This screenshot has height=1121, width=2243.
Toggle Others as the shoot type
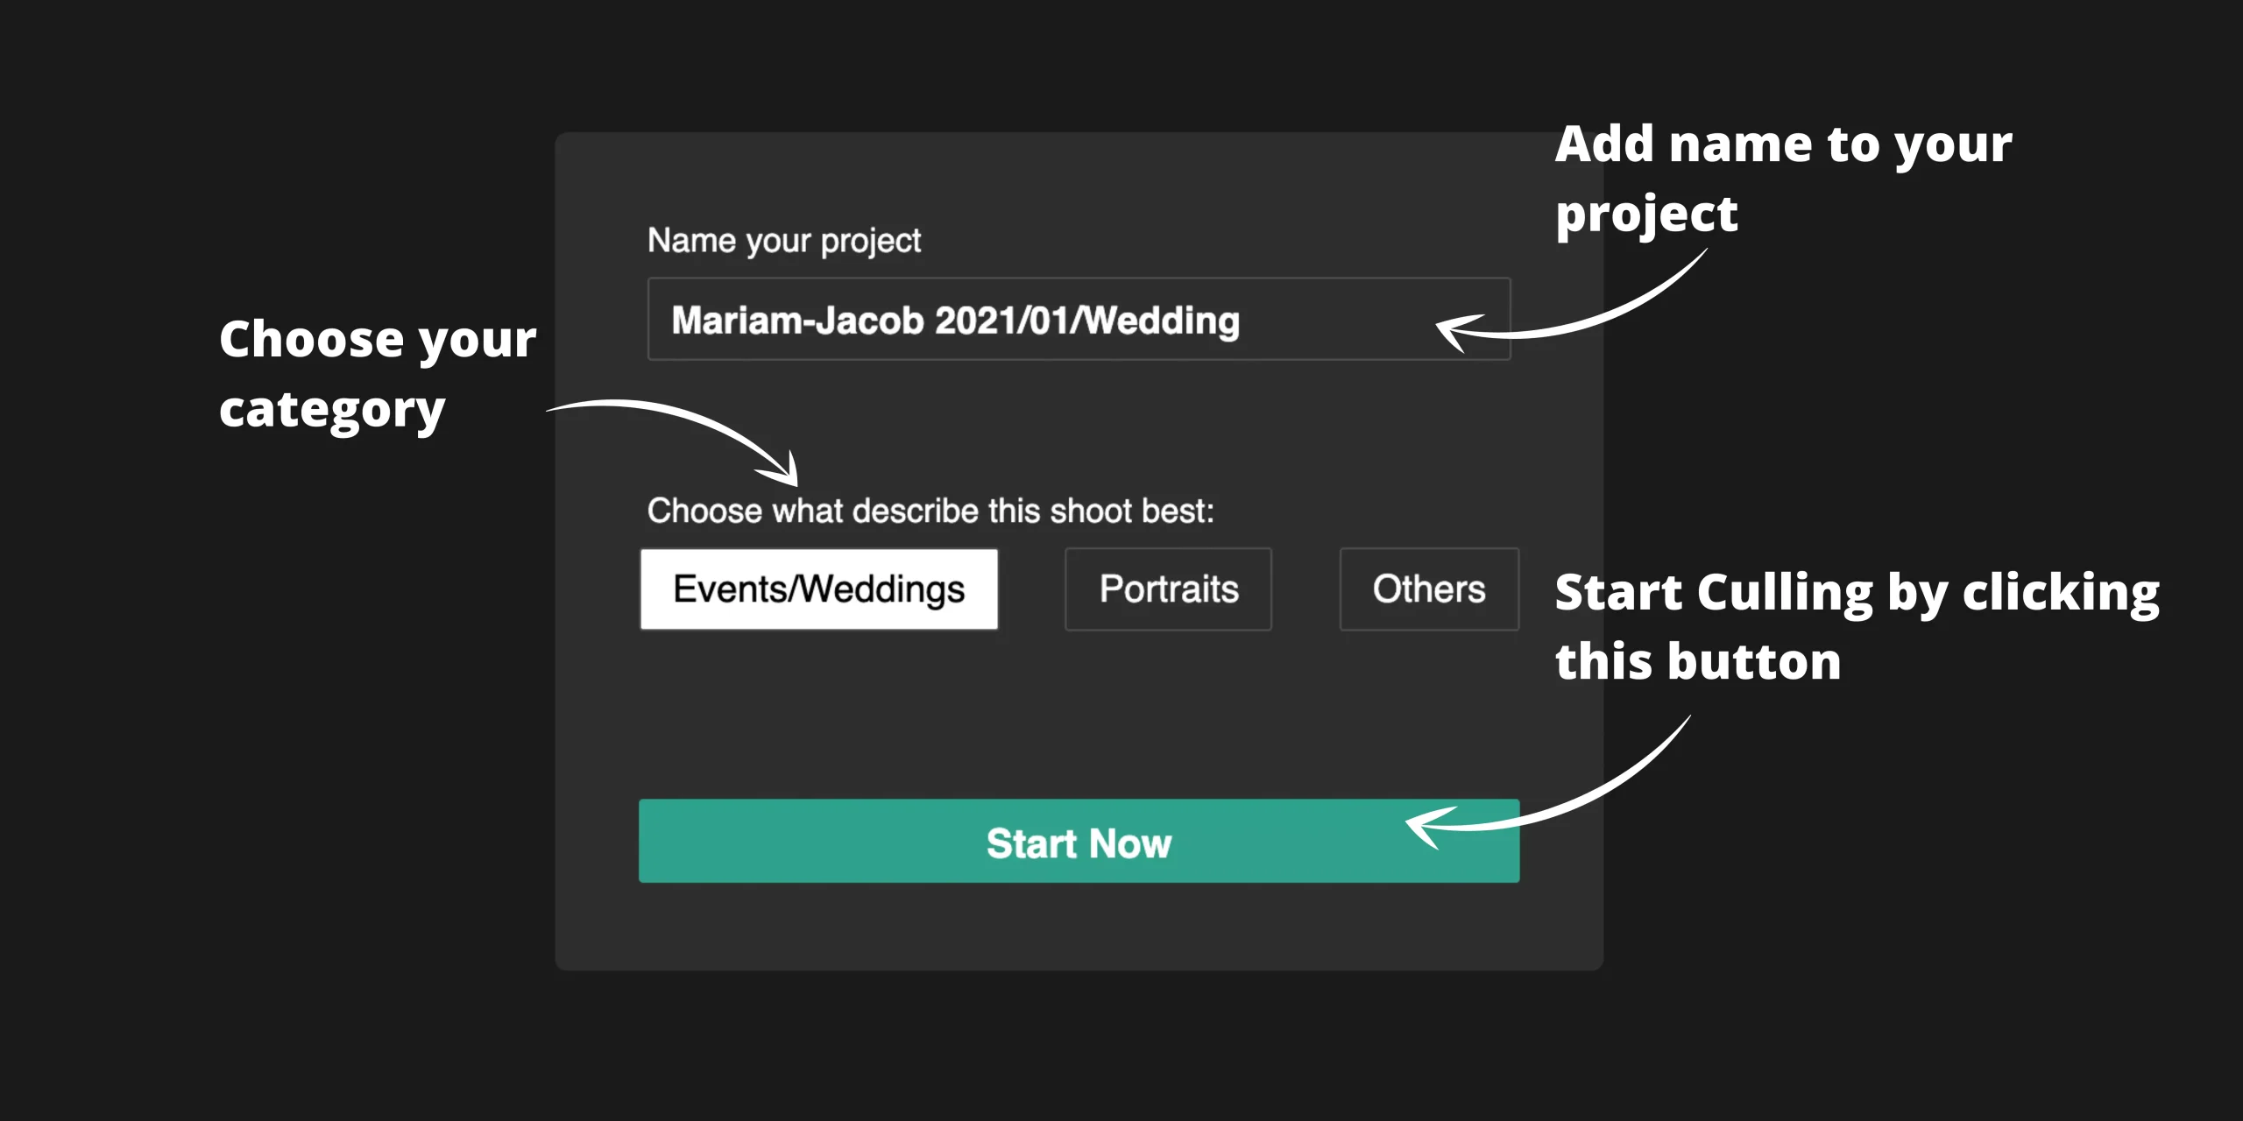[1428, 589]
